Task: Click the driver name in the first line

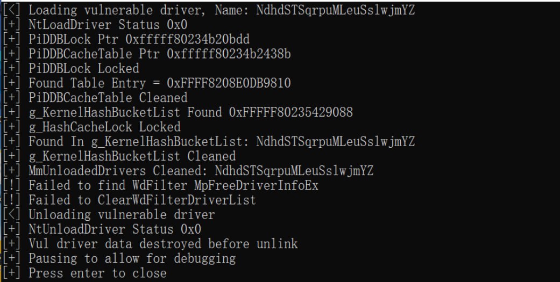Action: point(335,10)
